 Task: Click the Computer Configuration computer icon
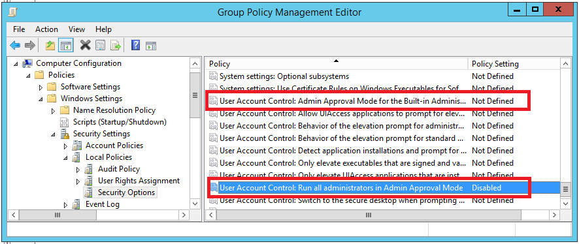point(27,63)
